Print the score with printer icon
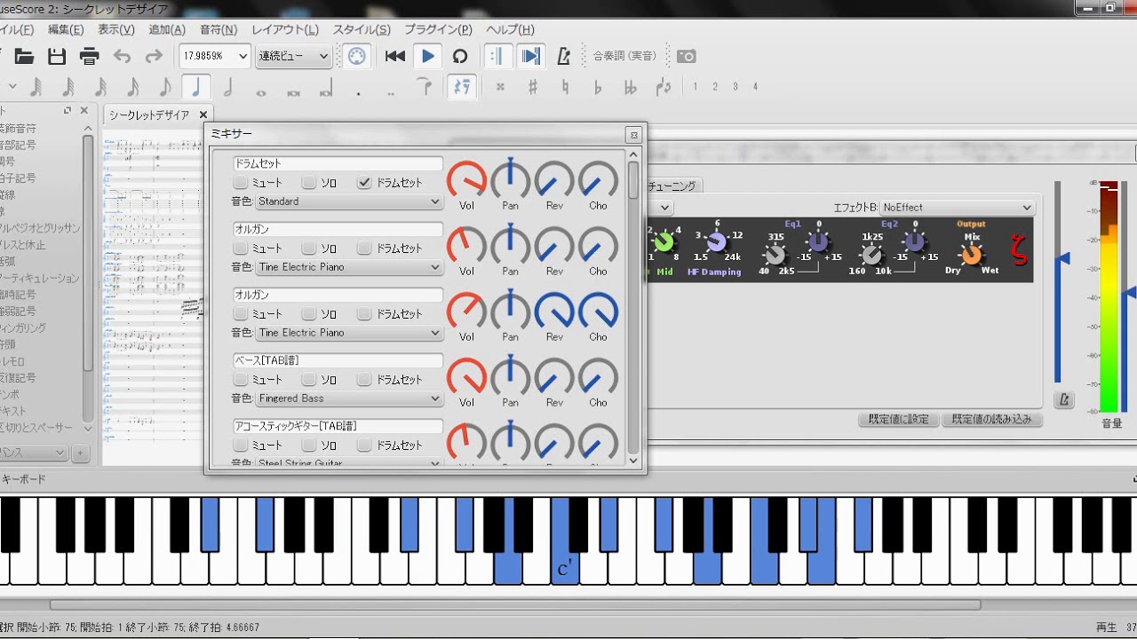Viewport: 1137px width, 639px height. [x=89, y=56]
